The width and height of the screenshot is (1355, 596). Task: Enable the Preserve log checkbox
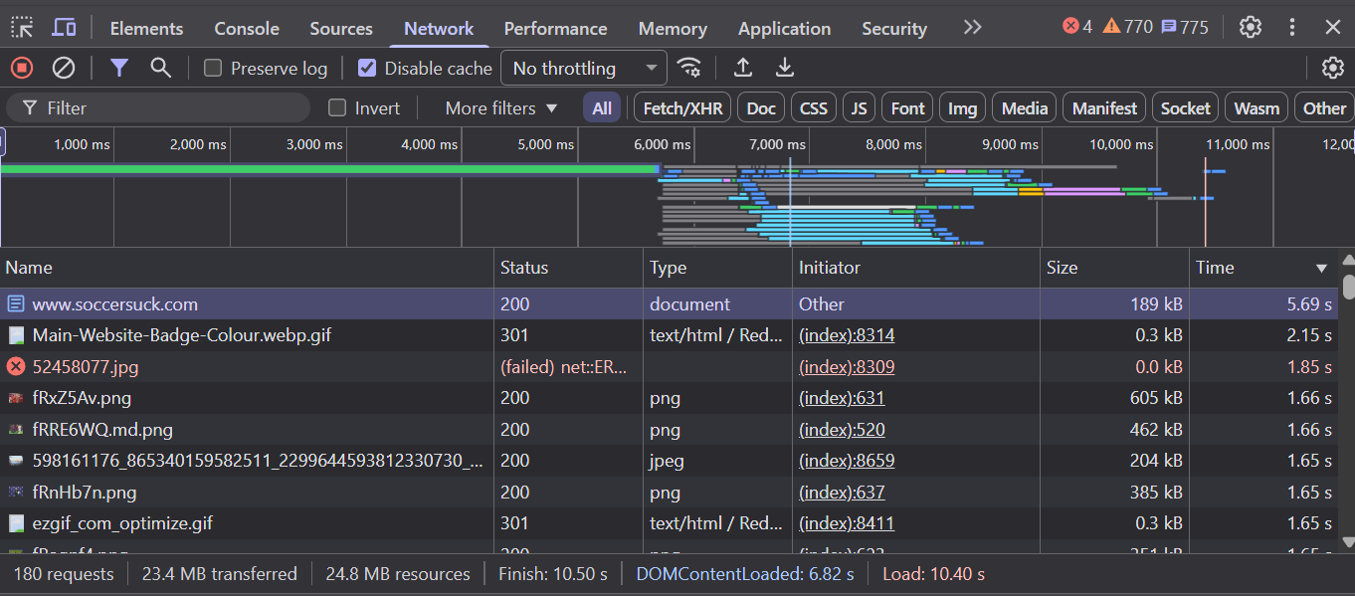click(213, 69)
